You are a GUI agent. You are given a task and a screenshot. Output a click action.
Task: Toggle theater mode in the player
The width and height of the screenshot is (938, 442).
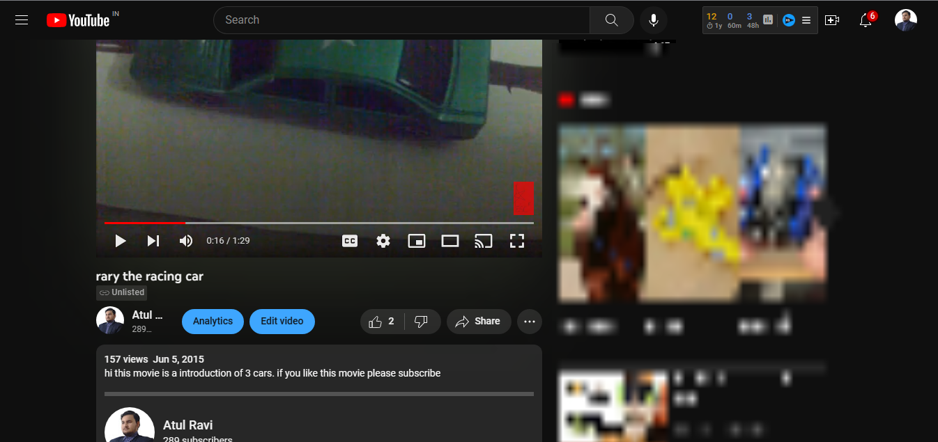[x=450, y=241]
